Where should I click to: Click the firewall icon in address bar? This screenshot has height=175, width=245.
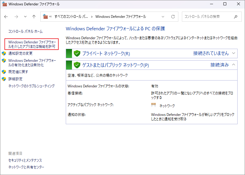pos(45,16)
